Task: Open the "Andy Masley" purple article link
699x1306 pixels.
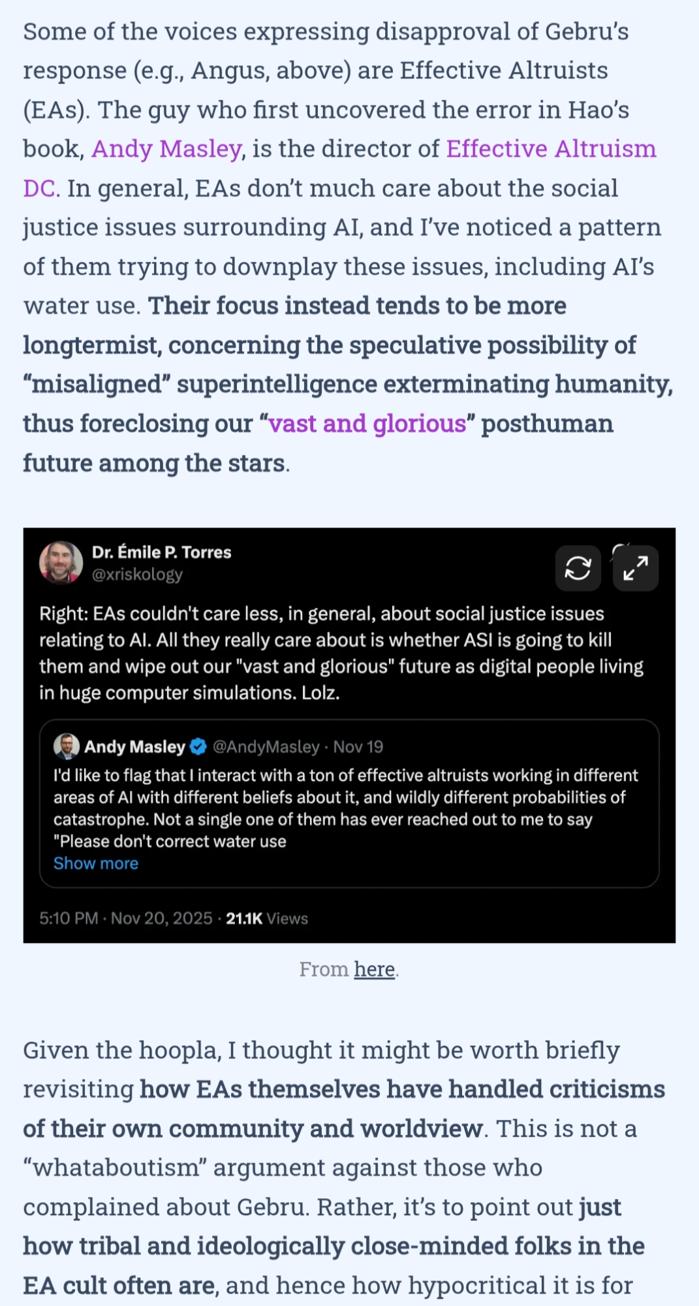Action: [166, 149]
